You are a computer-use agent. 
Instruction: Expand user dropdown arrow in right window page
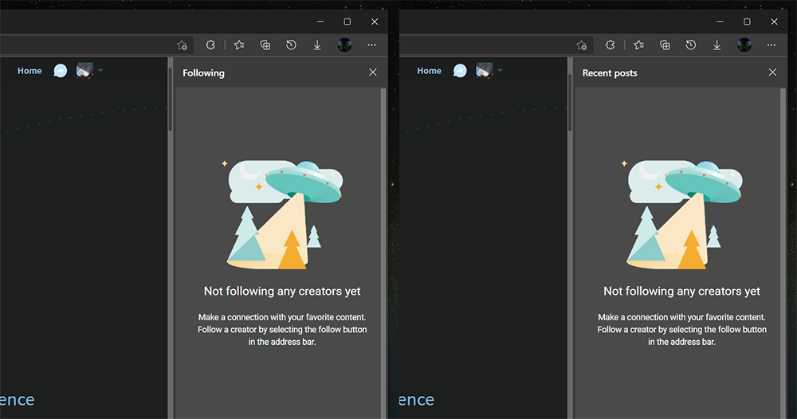[x=501, y=71]
